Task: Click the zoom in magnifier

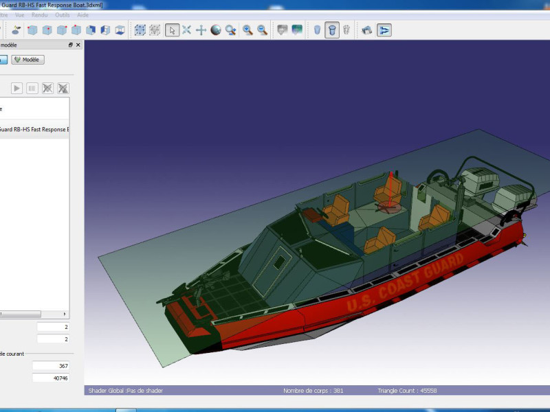Action: 247,30
